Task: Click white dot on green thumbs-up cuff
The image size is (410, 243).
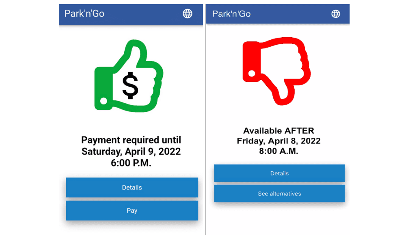Action: click(x=104, y=101)
